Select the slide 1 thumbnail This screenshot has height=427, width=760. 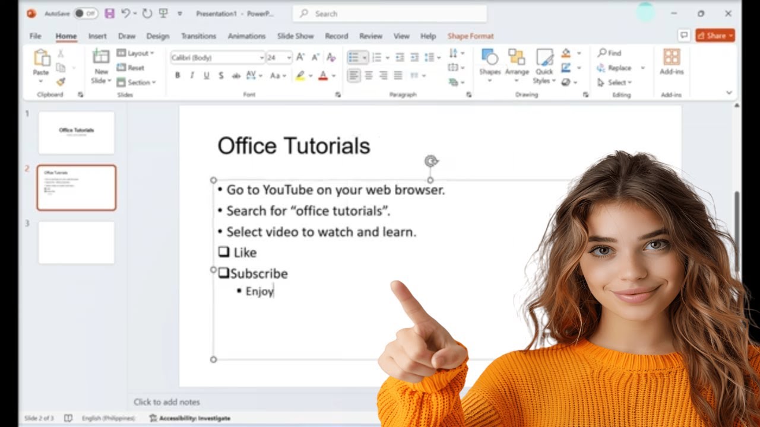click(x=77, y=133)
